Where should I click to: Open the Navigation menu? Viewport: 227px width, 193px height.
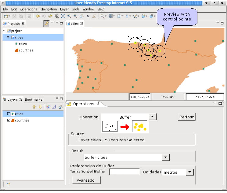point(49,9)
